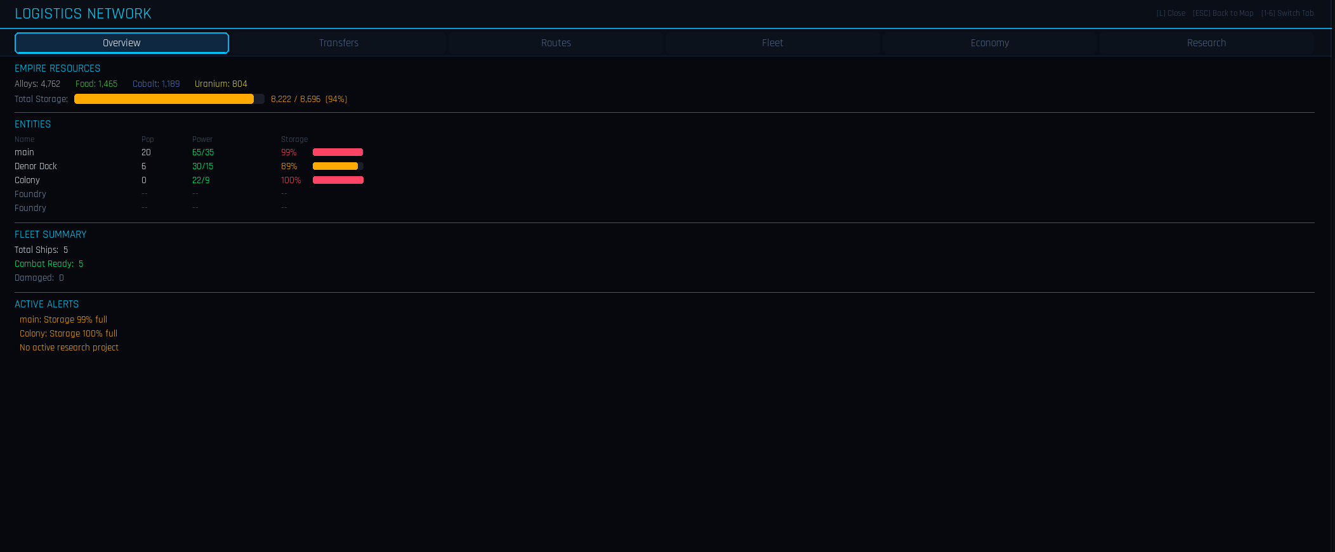1335x552 pixels.
Task: Select the Food: 1,465 resource value
Action: (96, 84)
